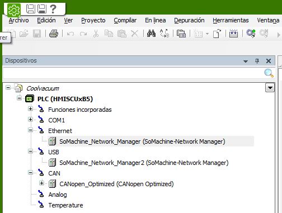Open the Compilar menu
The height and width of the screenshot is (213, 282).
click(125, 20)
